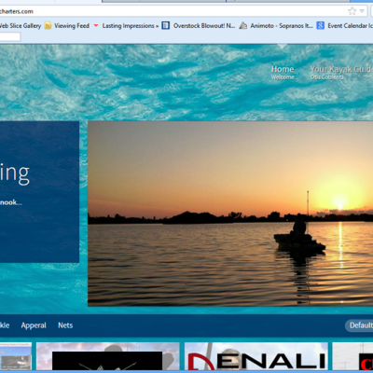Open Animoto - Sopranos bookmark
373x373 pixels.
(282, 26)
